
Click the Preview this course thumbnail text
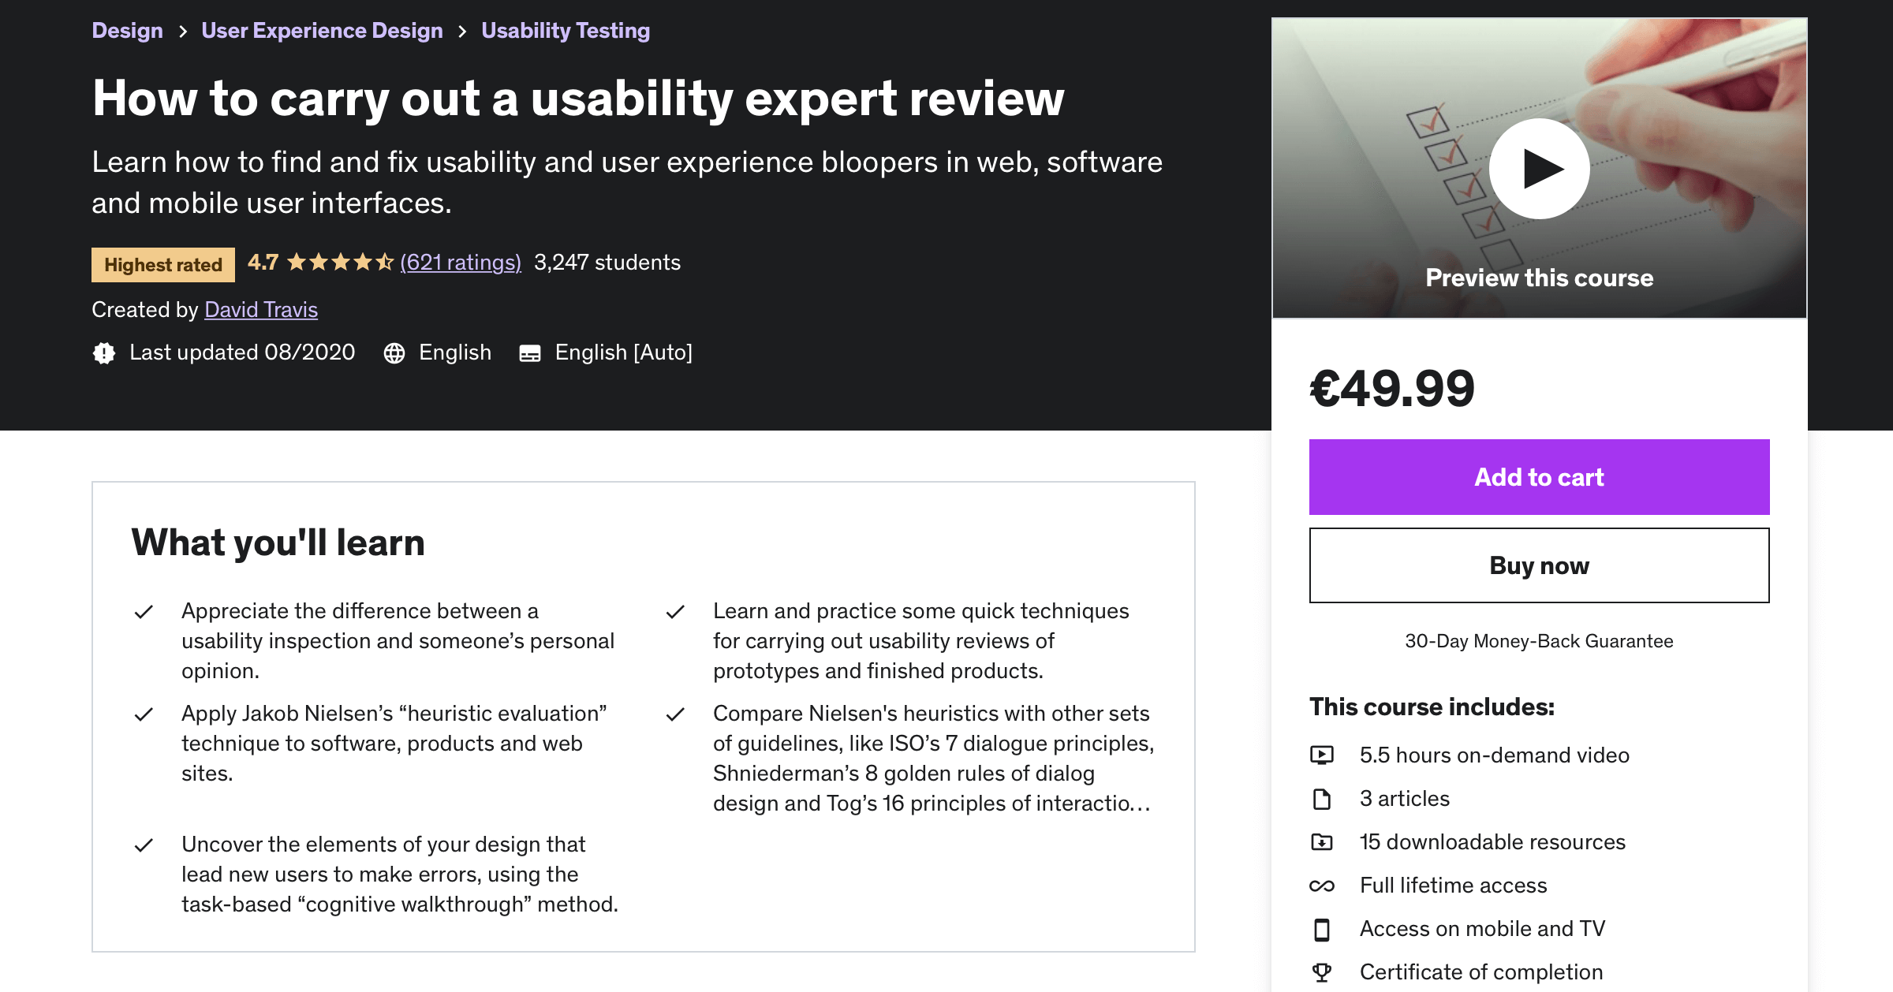pyautogui.click(x=1539, y=278)
